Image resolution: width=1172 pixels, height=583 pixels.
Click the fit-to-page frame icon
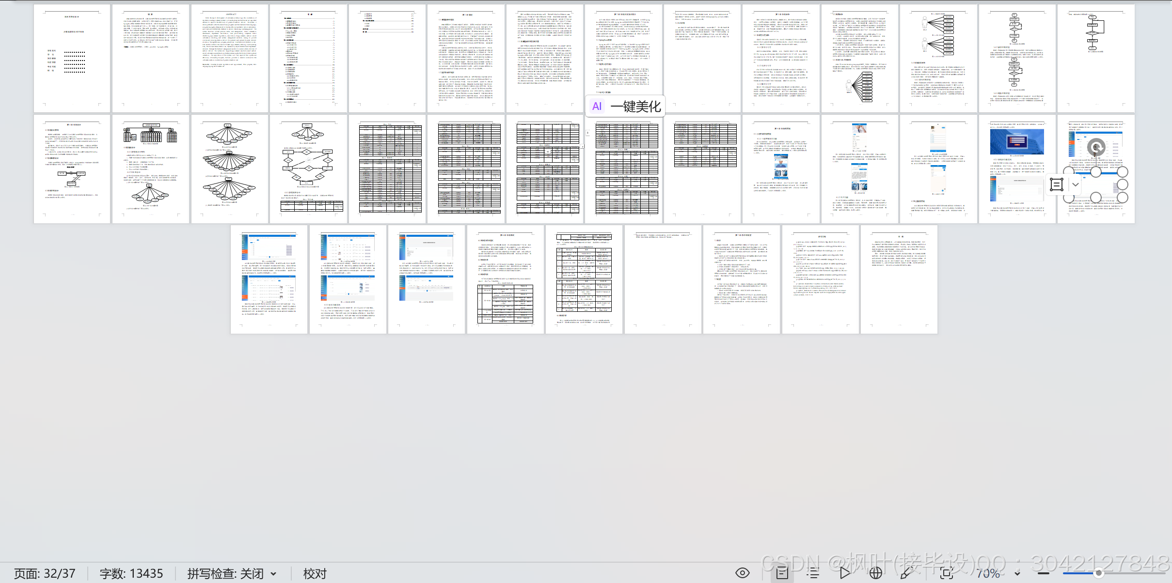click(946, 573)
